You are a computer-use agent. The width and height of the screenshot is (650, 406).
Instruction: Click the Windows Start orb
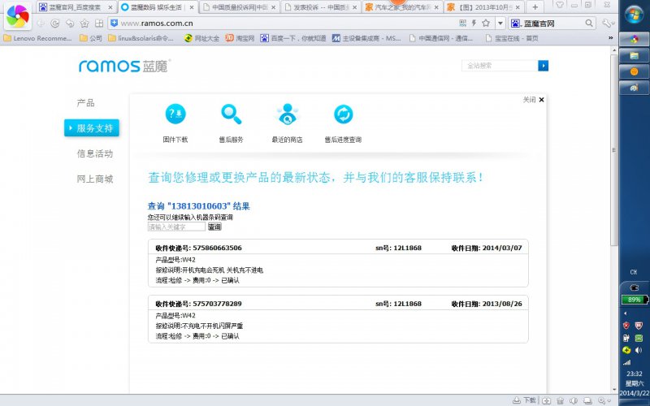(634, 15)
